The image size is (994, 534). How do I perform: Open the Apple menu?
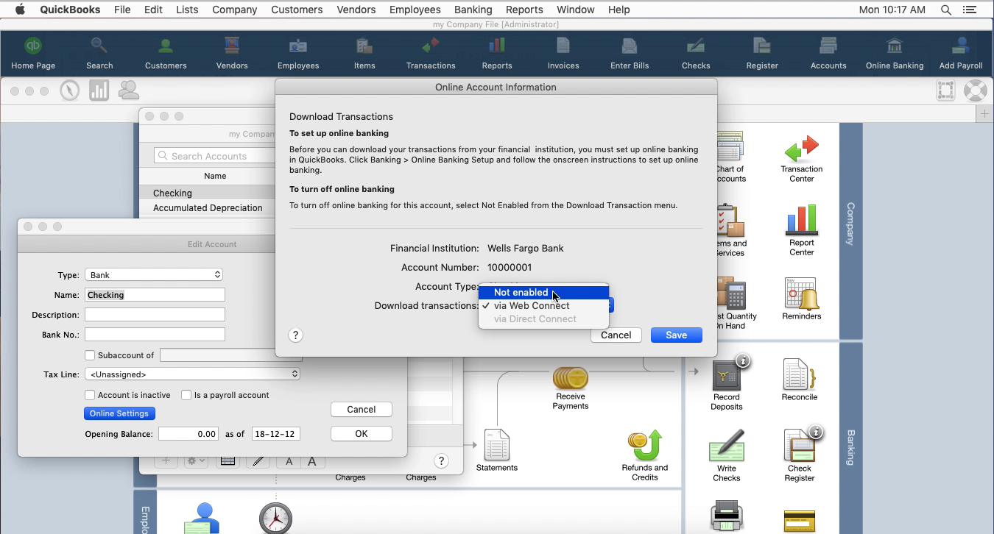click(x=20, y=10)
